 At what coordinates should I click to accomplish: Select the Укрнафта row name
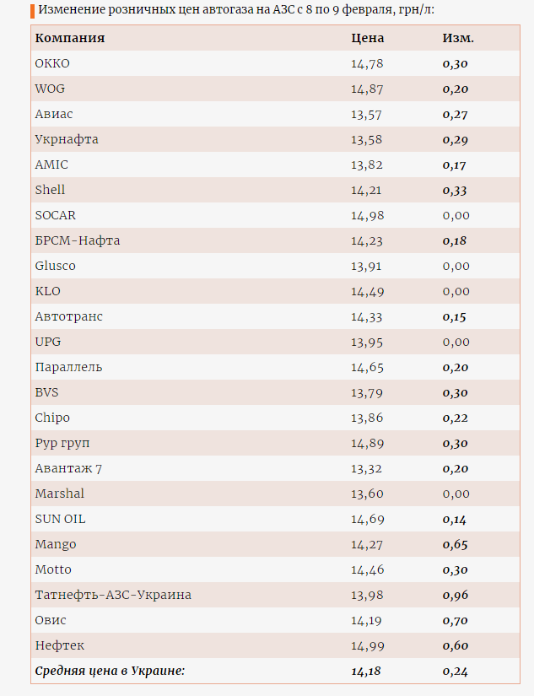[x=67, y=139]
